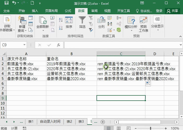Switch to the 自动录入时间 sheet tab
The image size is (183, 130).
click(50, 121)
